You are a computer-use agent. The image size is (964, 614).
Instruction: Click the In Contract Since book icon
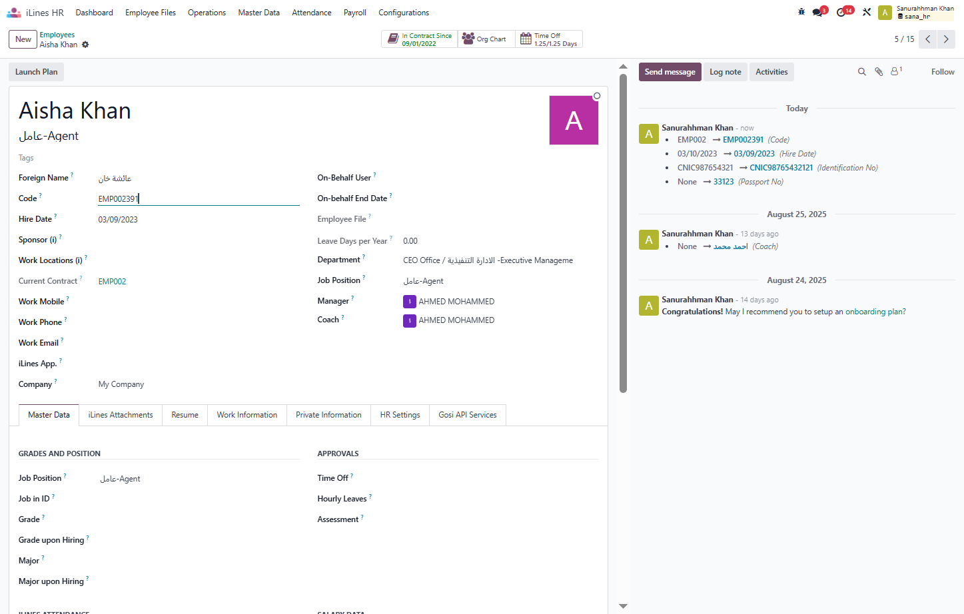click(393, 39)
